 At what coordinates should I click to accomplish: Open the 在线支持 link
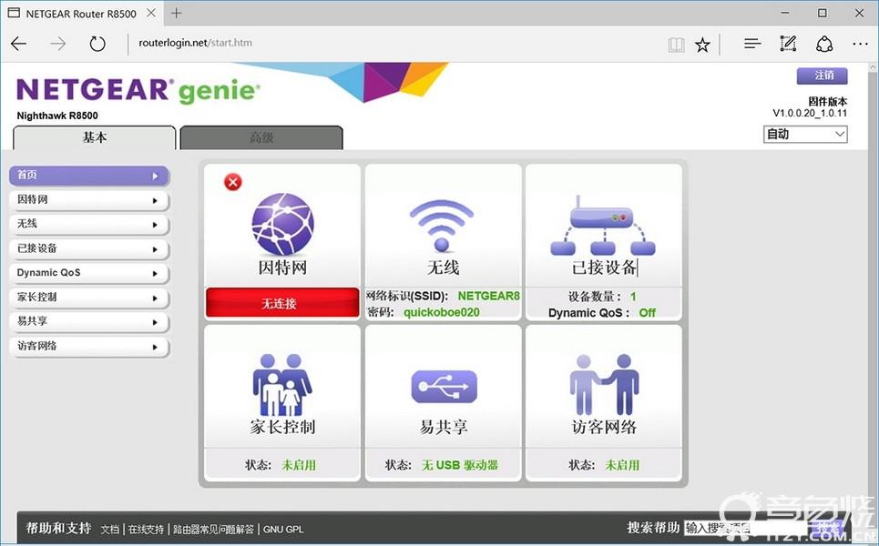click(146, 530)
